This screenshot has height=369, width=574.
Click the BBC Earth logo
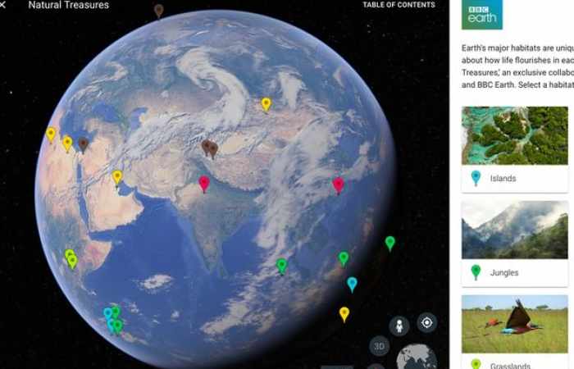(x=482, y=14)
